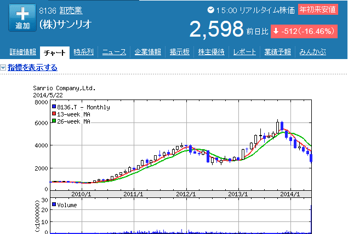Go to the みんかぶ tab
The height and width of the screenshot is (234, 348).
[312, 52]
